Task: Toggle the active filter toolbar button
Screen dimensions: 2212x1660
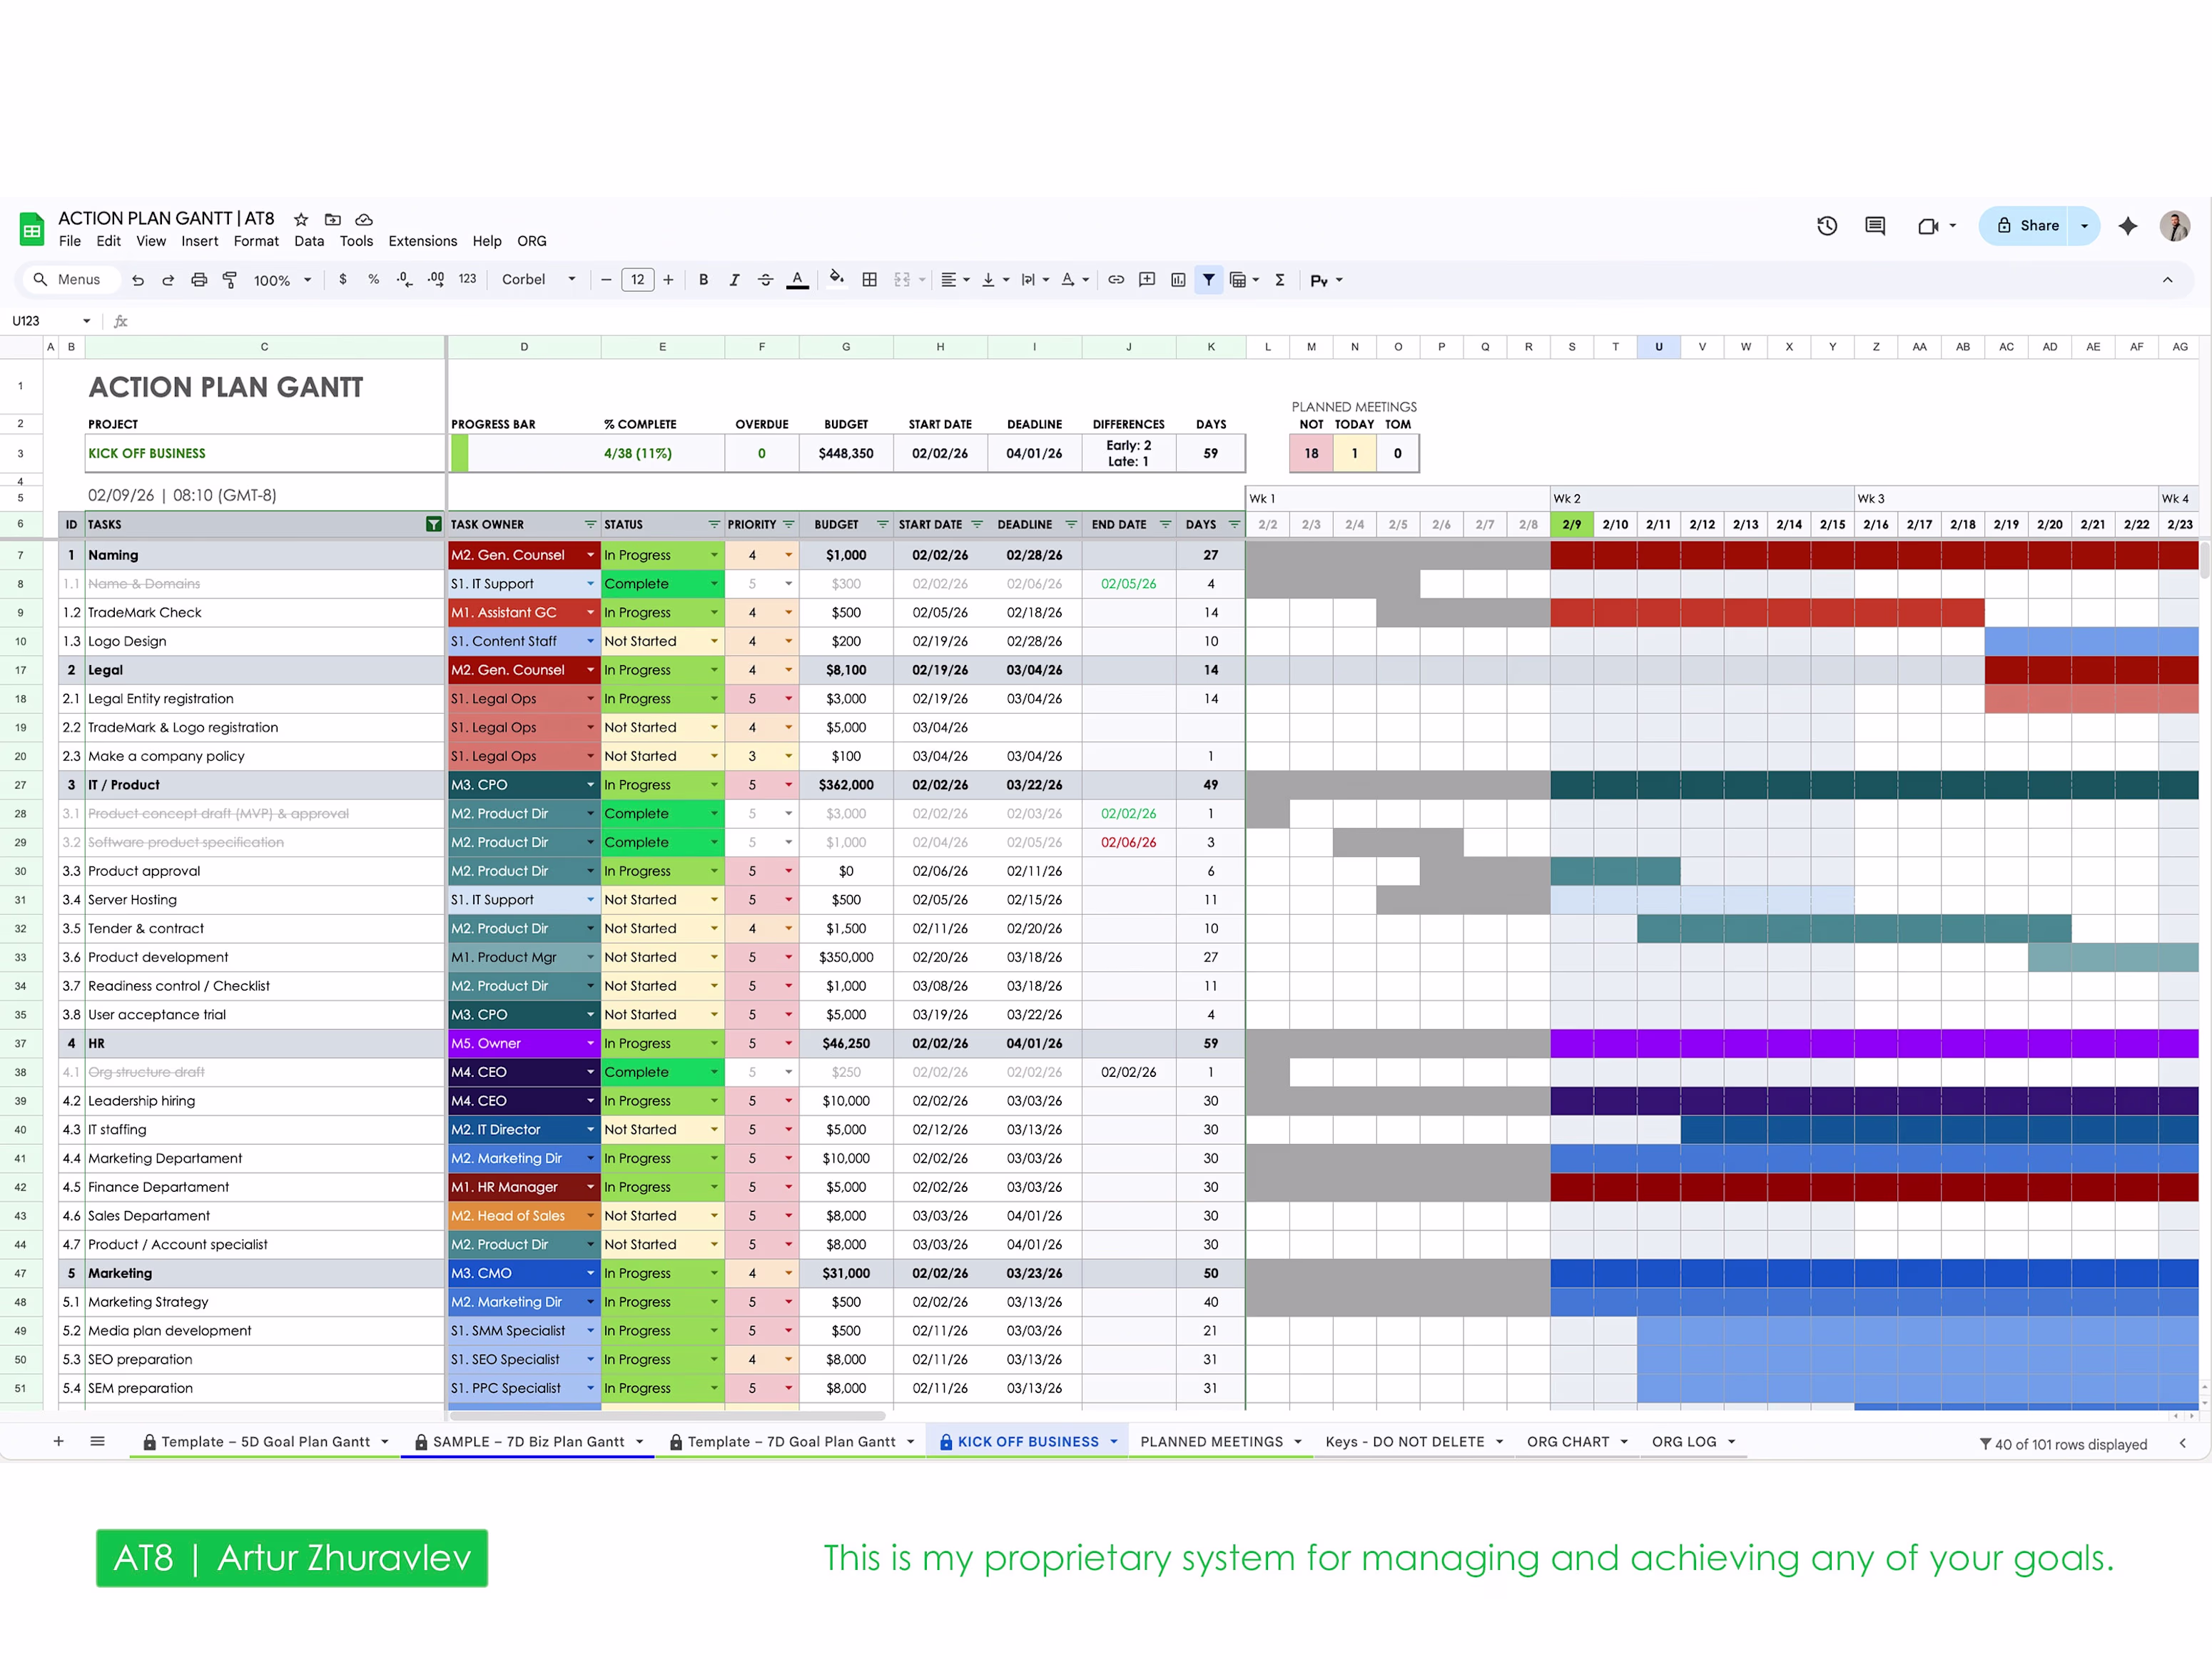Action: click(x=1208, y=280)
